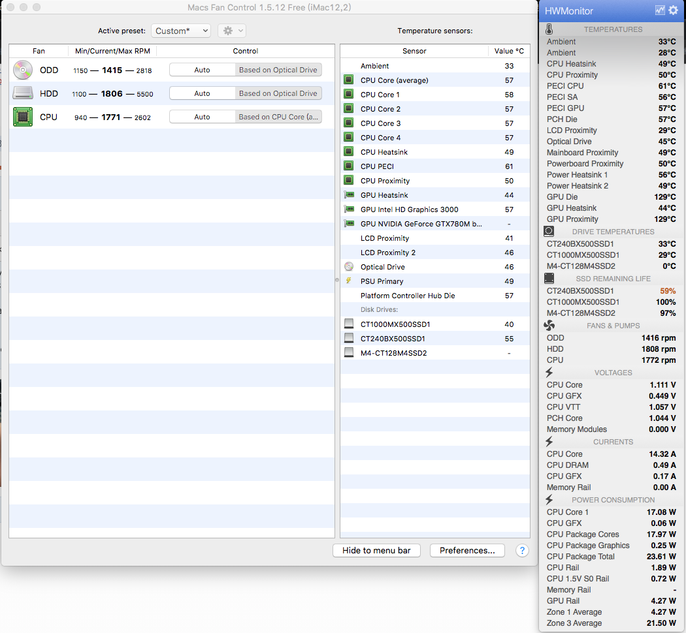This screenshot has height=633, width=686.
Task: Click the chip icon for CPU Heatsink sensor
Action: pos(349,151)
